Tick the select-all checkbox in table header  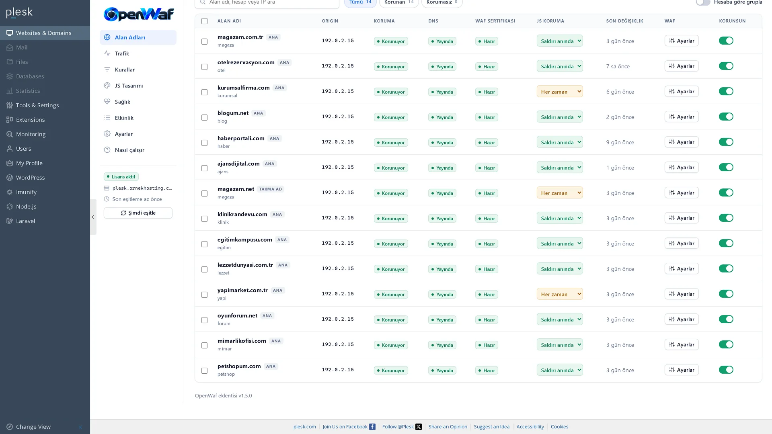coord(204,21)
